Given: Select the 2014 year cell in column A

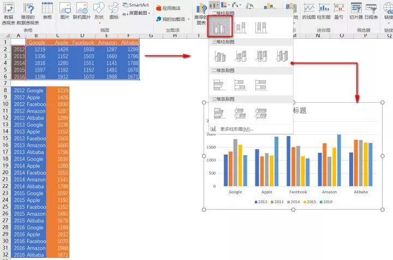Looking at the screenshot, I should (19, 63).
